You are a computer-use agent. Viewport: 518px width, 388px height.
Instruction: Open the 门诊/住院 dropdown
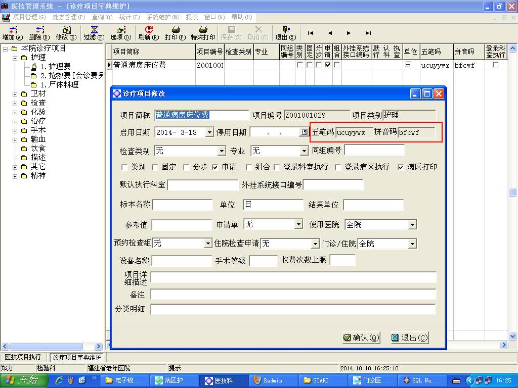[412, 244]
